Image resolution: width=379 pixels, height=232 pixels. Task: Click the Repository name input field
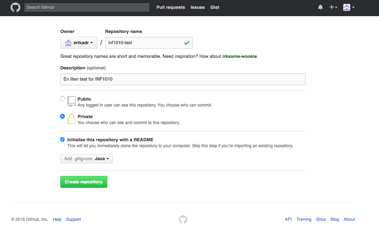(149, 43)
